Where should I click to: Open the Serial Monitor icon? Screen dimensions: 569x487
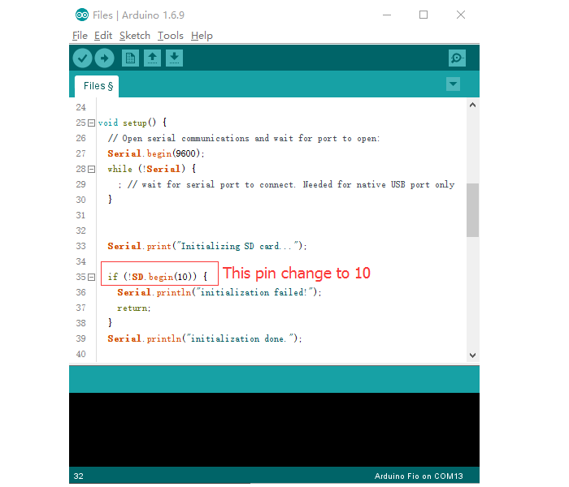click(x=457, y=58)
